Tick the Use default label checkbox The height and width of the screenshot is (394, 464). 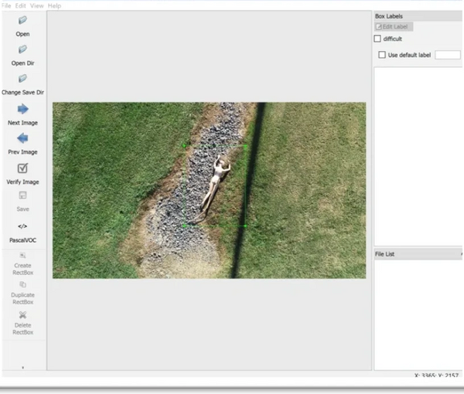point(382,55)
